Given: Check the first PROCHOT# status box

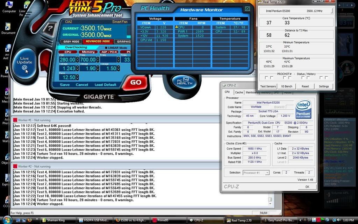Looking at the screenshot, I should [x=266, y=78].
